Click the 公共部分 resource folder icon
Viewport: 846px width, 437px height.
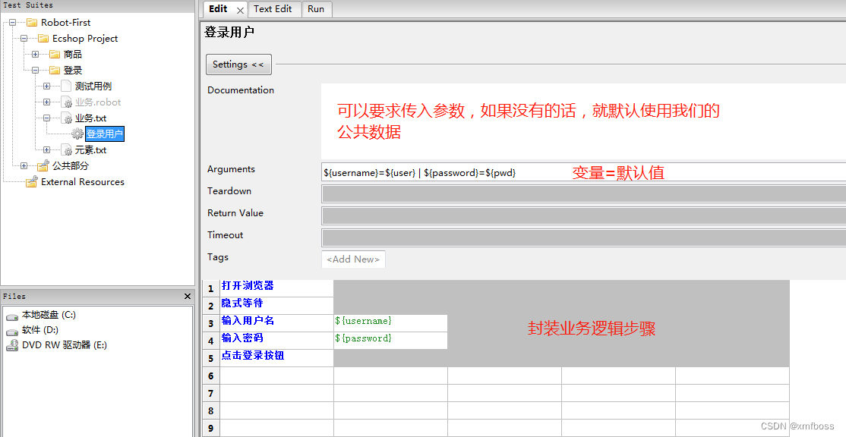pos(43,166)
